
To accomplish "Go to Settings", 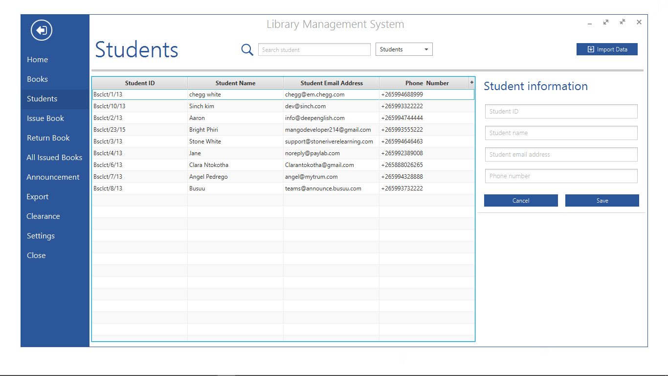I will click(41, 235).
